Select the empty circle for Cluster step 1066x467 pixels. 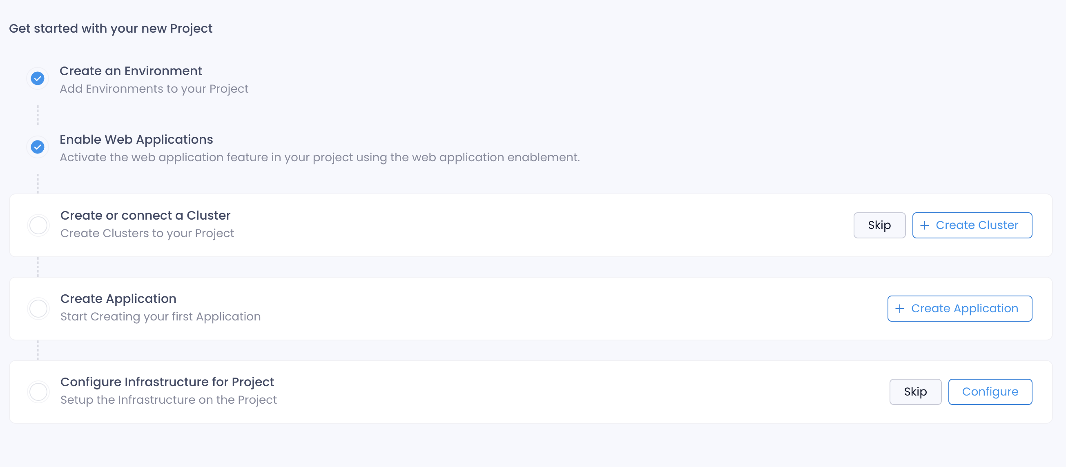tap(38, 225)
